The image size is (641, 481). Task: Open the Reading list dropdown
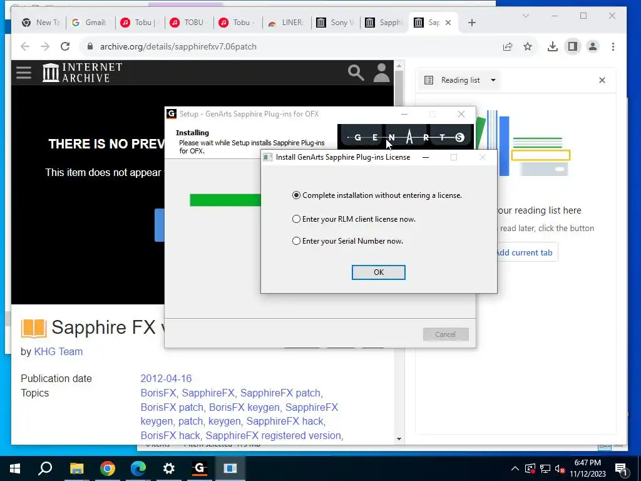(x=460, y=80)
